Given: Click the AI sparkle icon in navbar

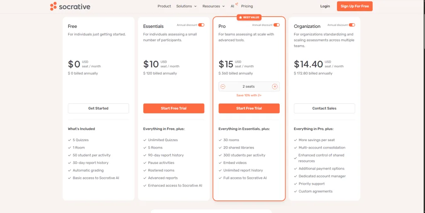Looking at the screenshot, I should tap(237, 4).
